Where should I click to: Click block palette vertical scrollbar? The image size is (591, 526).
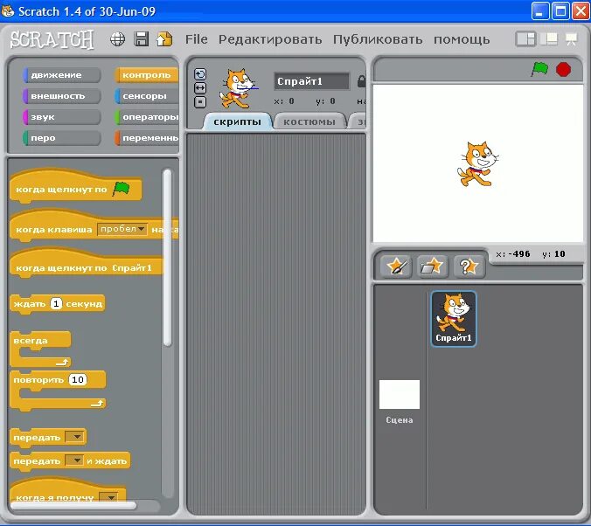(167, 258)
